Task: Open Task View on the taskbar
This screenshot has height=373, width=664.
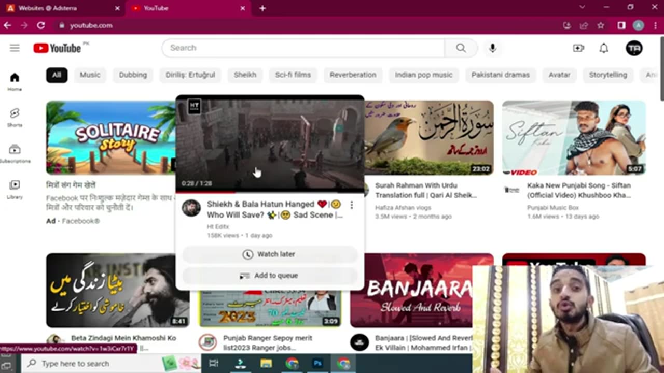Action: click(x=214, y=364)
